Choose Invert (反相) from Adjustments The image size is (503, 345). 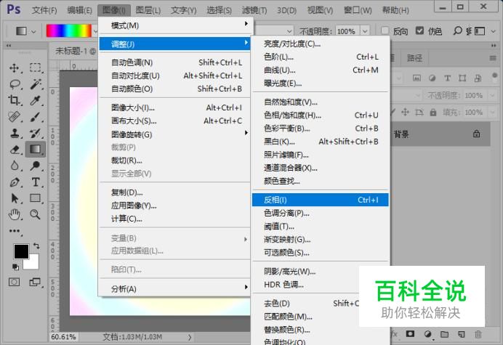(x=321, y=200)
